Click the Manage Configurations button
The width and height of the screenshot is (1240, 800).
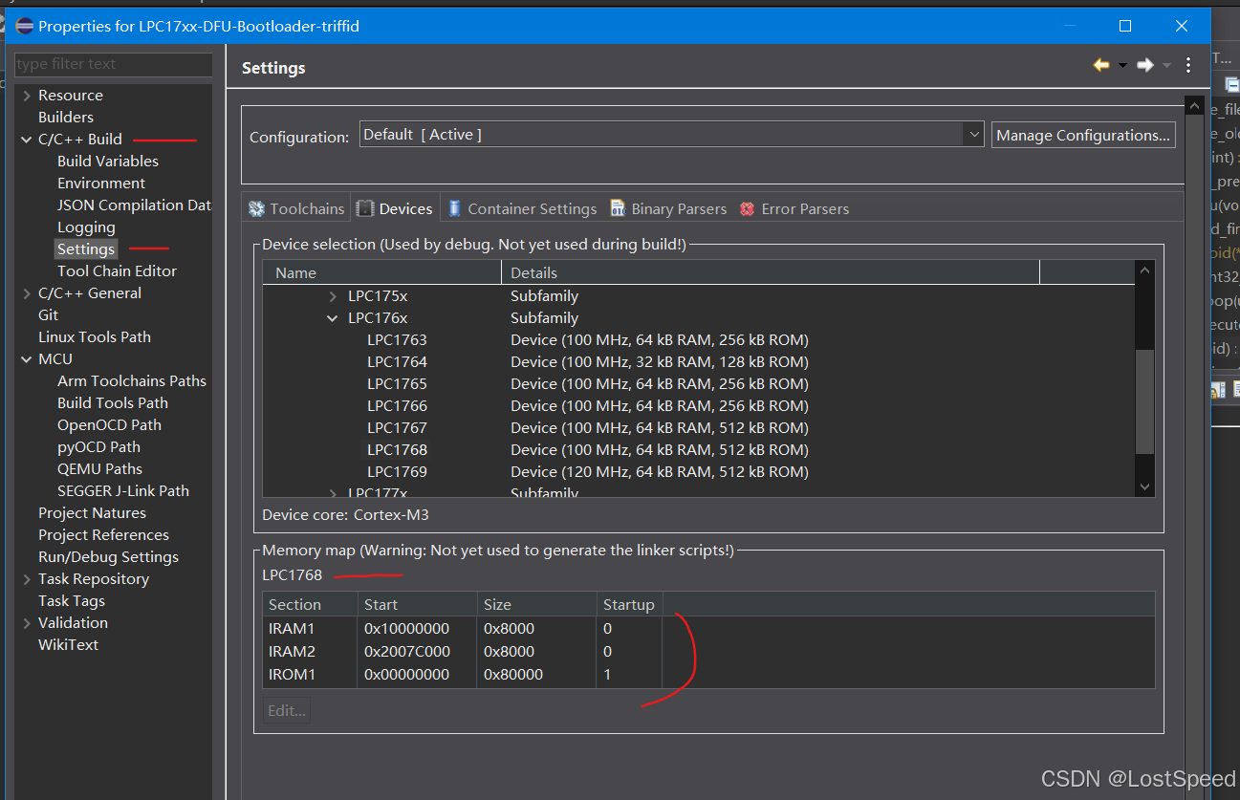1083,135
